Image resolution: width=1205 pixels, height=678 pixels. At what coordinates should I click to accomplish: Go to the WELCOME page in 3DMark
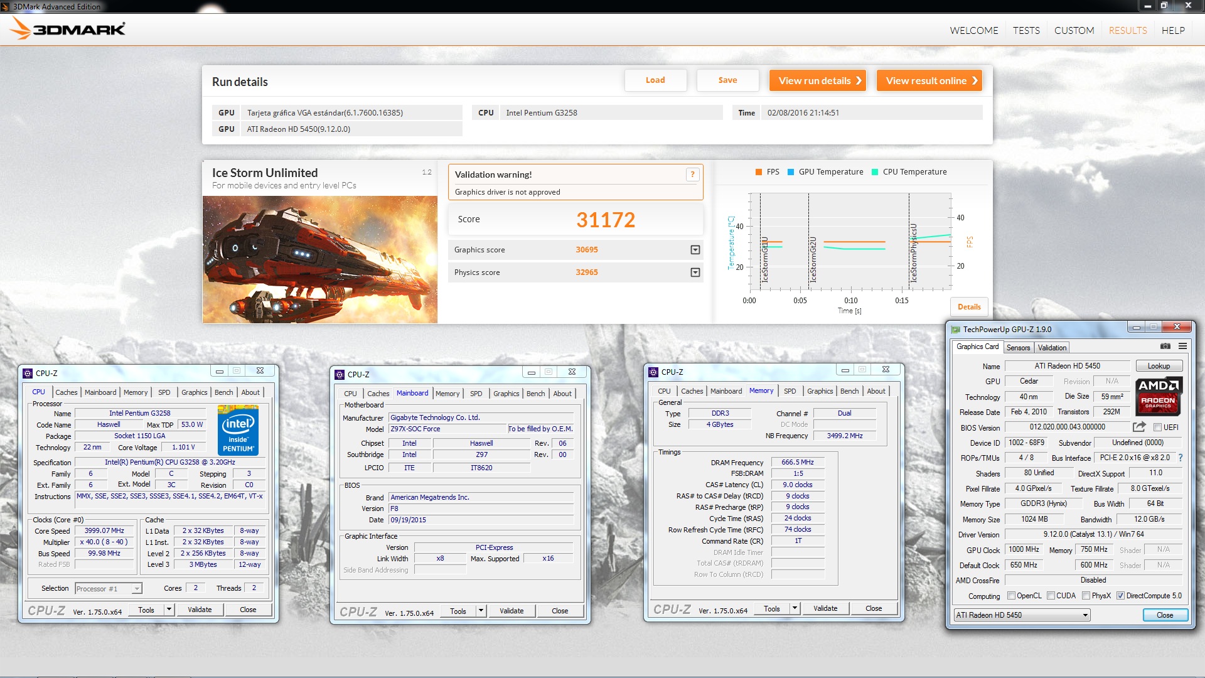[973, 30]
